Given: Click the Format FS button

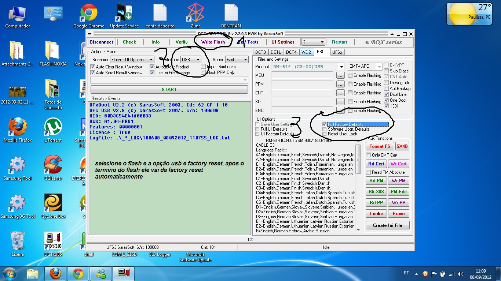Looking at the screenshot, I should tap(380, 146).
